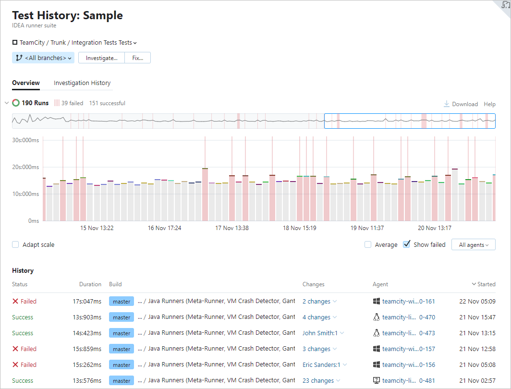The image size is (511, 389).
Task: Click the build configuration square before TeamCity breadcrumb
Action: click(x=14, y=42)
